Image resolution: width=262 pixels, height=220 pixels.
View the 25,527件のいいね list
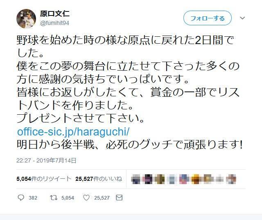pyautogui.click(x=99, y=179)
